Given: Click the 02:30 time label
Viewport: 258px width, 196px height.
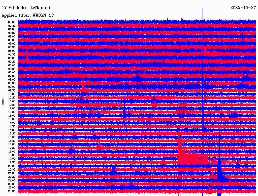Looking at the screenshot, I should click(12, 40).
